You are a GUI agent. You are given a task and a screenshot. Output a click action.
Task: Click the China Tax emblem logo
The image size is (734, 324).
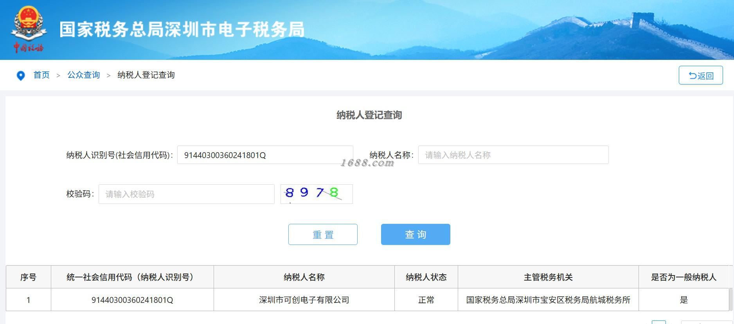point(28,29)
